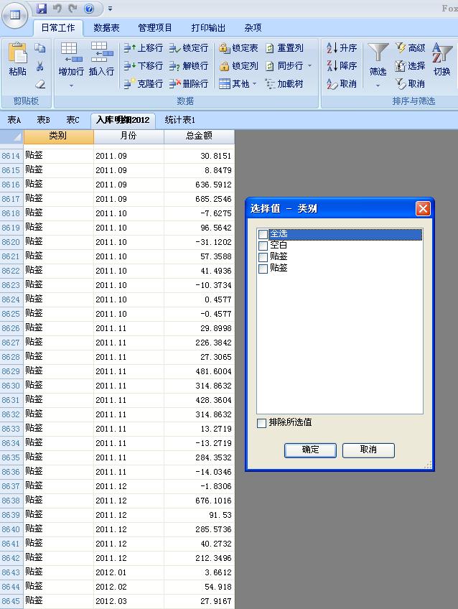Screen dimensions: 458x609
Task: Confirm with the 确定 button
Action: pos(310,450)
